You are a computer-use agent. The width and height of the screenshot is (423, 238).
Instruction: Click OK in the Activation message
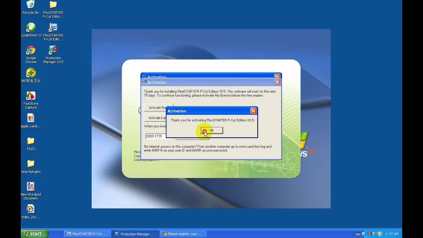point(211,131)
